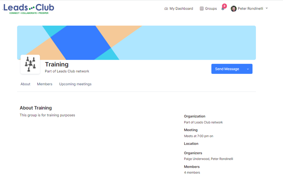Click the Leads Club logo

[29, 9]
